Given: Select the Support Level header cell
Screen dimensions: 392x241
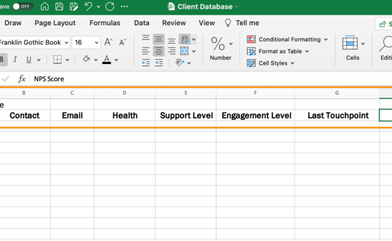Looking at the screenshot, I should 186,116.
